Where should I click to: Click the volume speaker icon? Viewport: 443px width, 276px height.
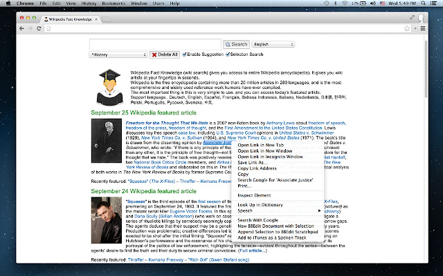[373, 3]
